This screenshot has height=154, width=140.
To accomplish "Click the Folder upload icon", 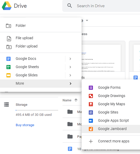I will 9,47.
